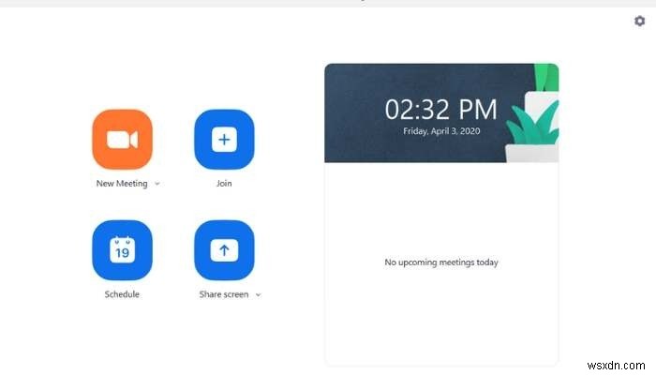Click the New Meeting text label

pos(122,184)
